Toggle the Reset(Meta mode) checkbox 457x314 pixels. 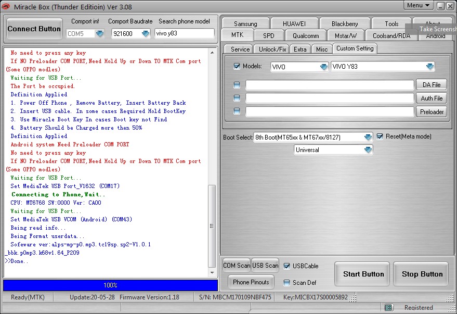click(380, 136)
